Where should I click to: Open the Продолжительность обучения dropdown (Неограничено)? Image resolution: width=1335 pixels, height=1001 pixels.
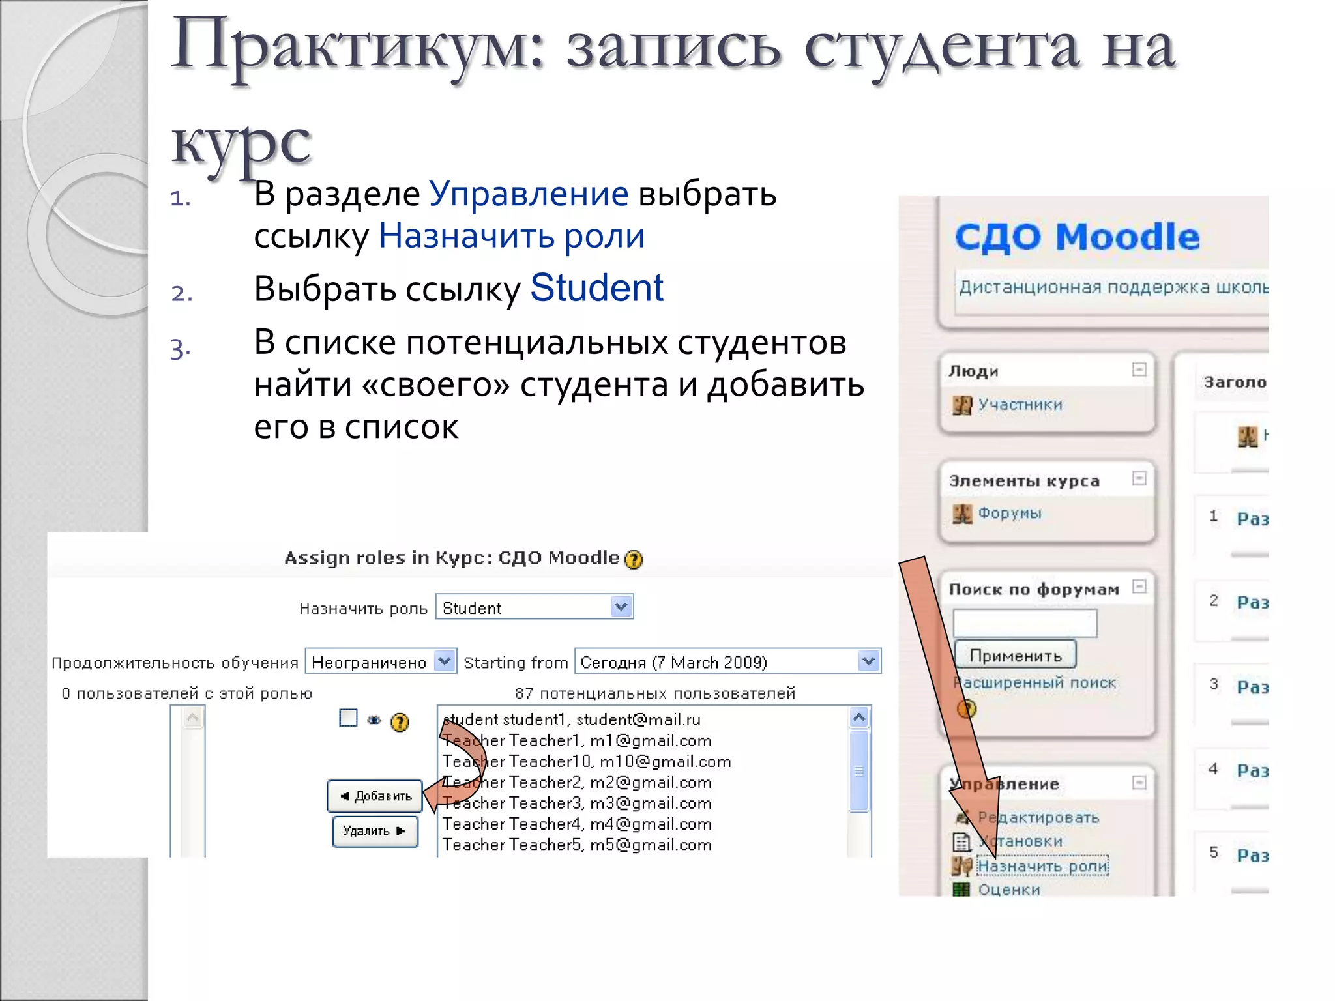pyautogui.click(x=381, y=662)
